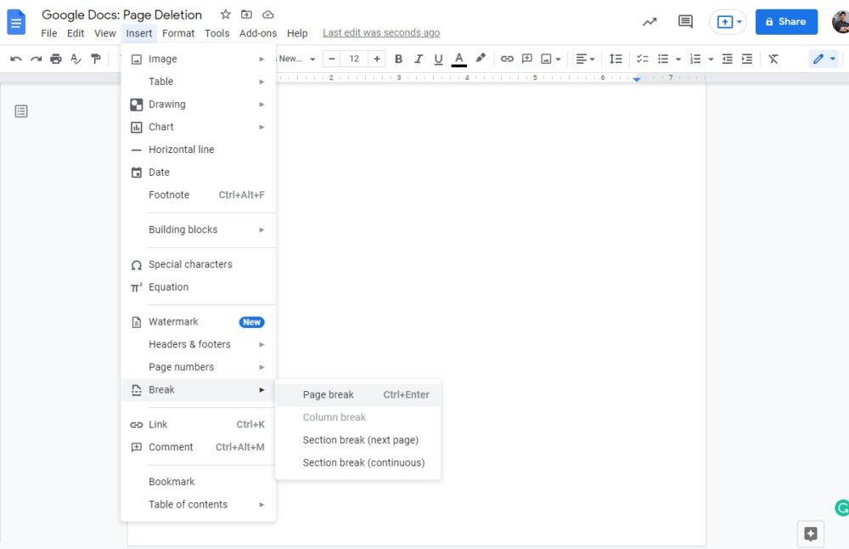Toggle italic formatting
The width and height of the screenshot is (849, 549).
(419, 59)
